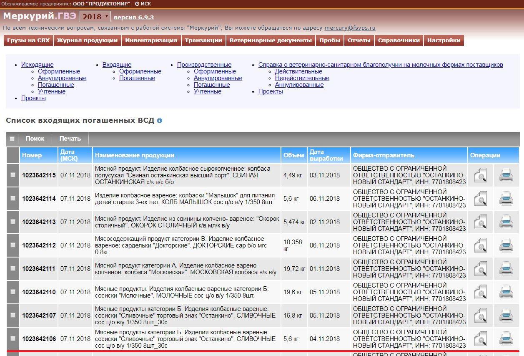The width and height of the screenshot is (524, 356).
Task: Print document 1023642112
Action: 506,245
